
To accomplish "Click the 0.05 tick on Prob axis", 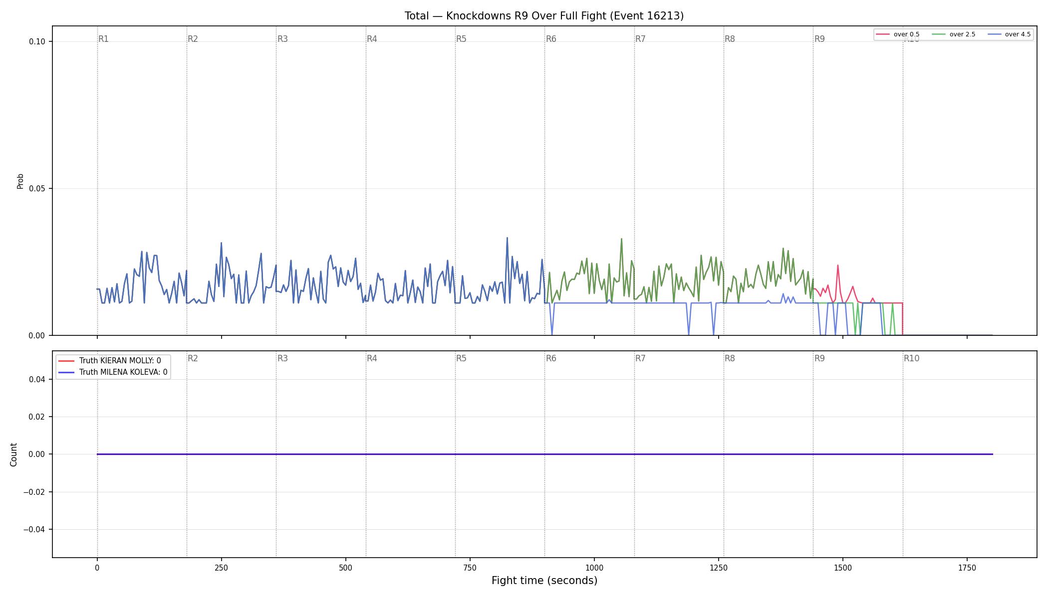I will [x=37, y=188].
